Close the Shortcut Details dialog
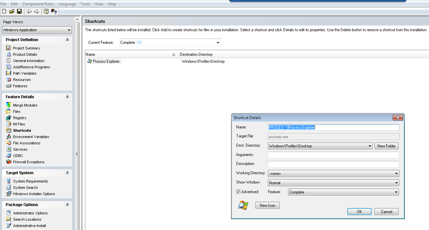The image size is (429, 230). [x=398, y=118]
